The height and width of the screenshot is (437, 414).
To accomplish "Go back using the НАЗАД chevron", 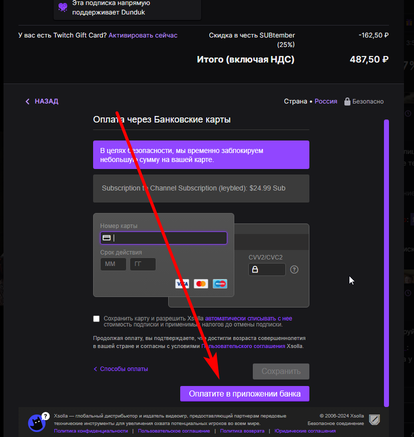I will point(28,101).
